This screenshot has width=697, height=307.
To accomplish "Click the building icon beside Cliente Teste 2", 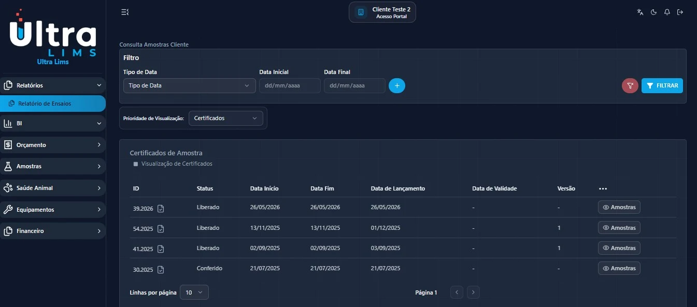I will (361, 12).
